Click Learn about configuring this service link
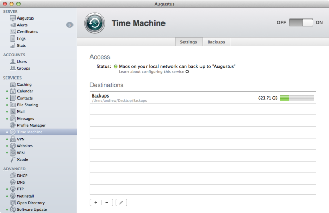The height and width of the screenshot is (213, 329). [152, 72]
